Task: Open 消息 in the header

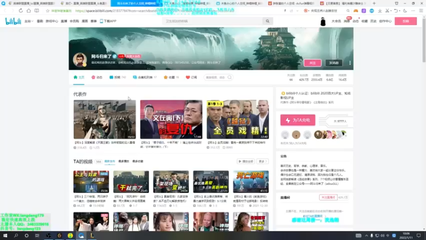Action: [x=347, y=21]
